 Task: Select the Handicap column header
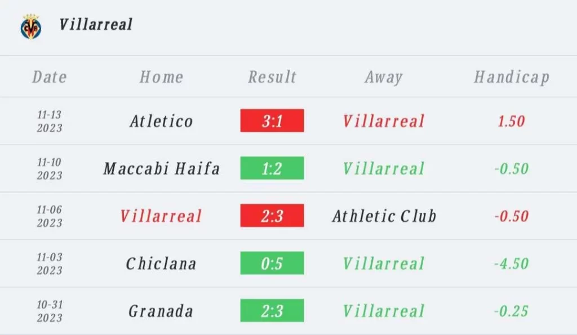point(512,77)
